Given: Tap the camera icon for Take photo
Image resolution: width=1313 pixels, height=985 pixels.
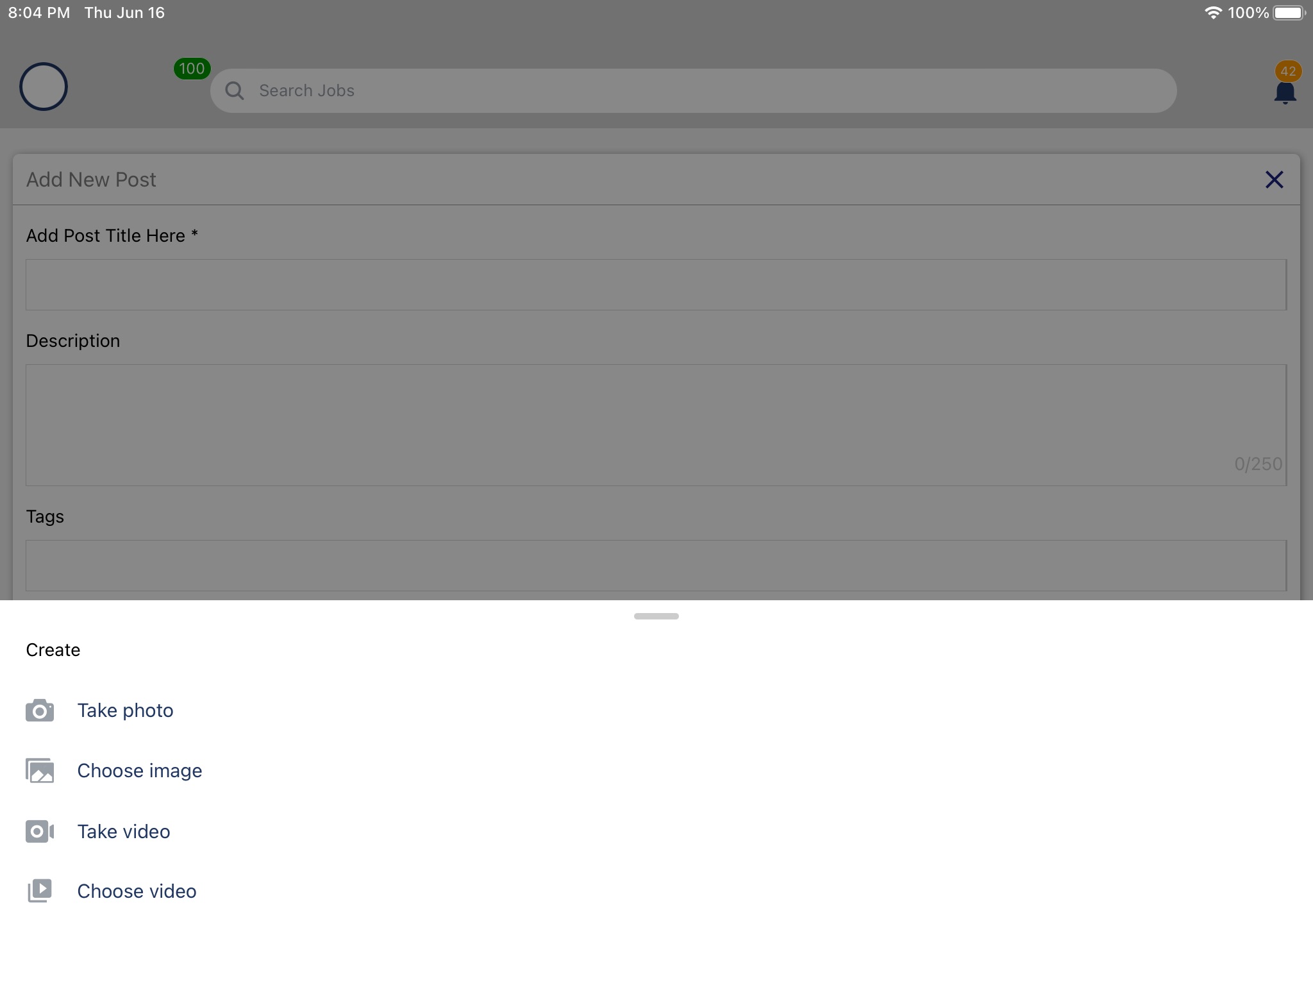Looking at the screenshot, I should pyautogui.click(x=40, y=711).
